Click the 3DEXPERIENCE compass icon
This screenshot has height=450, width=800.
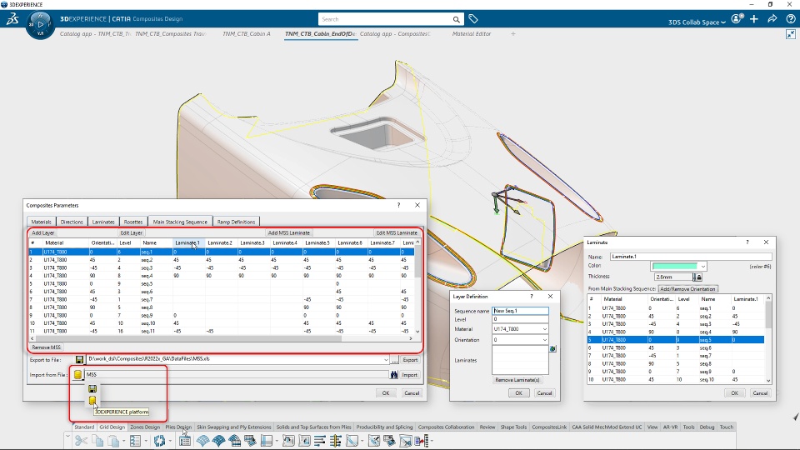pos(40,24)
